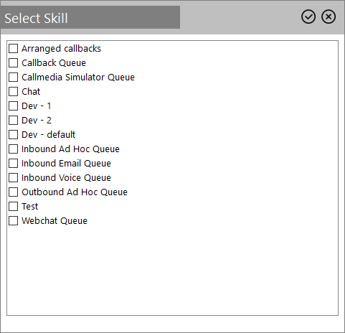Toggle the Chat skill checkbox

click(13, 91)
